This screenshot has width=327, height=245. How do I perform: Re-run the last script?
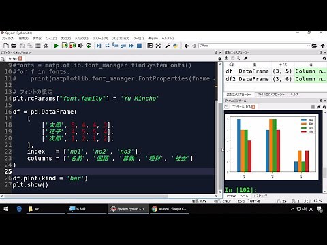click(89, 46)
